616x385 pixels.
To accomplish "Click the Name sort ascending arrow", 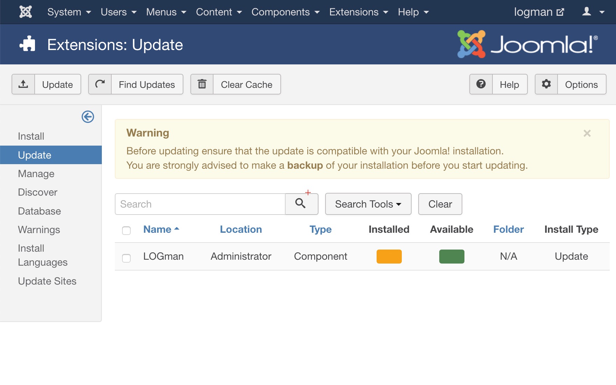I will [x=177, y=229].
